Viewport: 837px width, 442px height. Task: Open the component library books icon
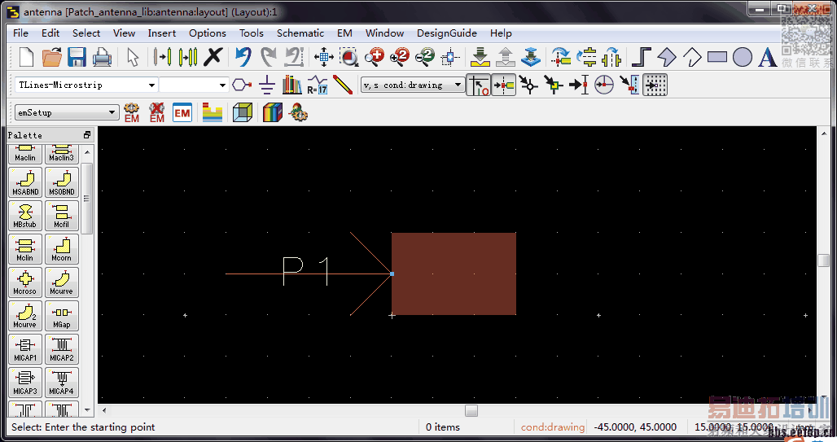click(292, 85)
